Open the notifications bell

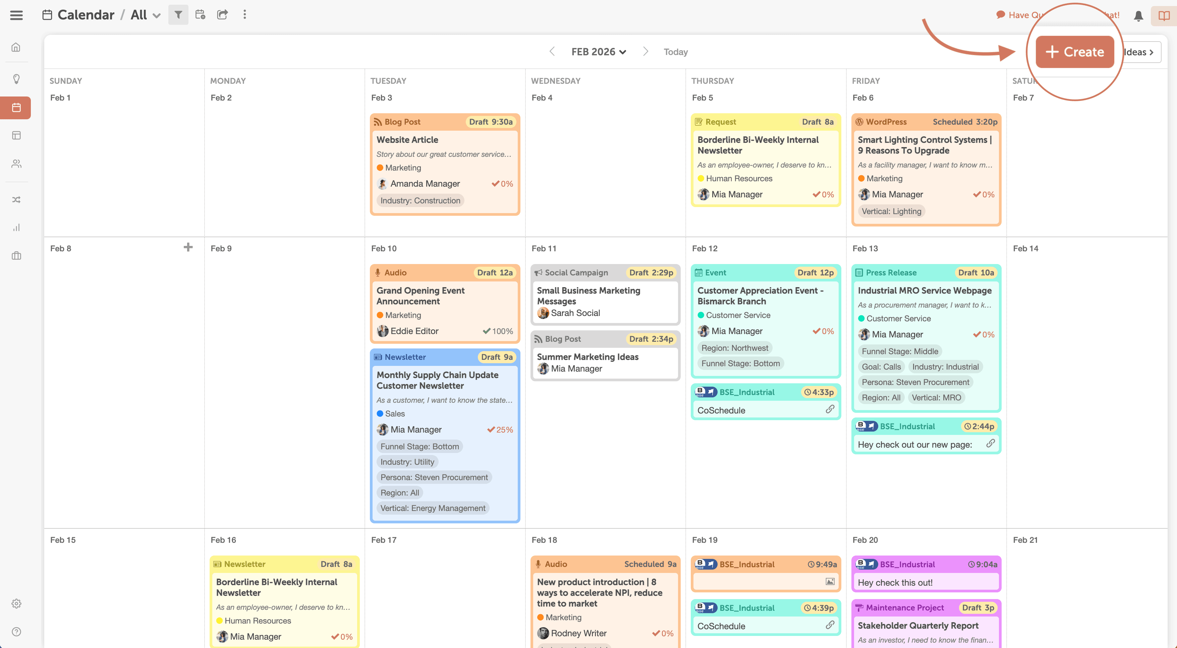pyautogui.click(x=1138, y=15)
